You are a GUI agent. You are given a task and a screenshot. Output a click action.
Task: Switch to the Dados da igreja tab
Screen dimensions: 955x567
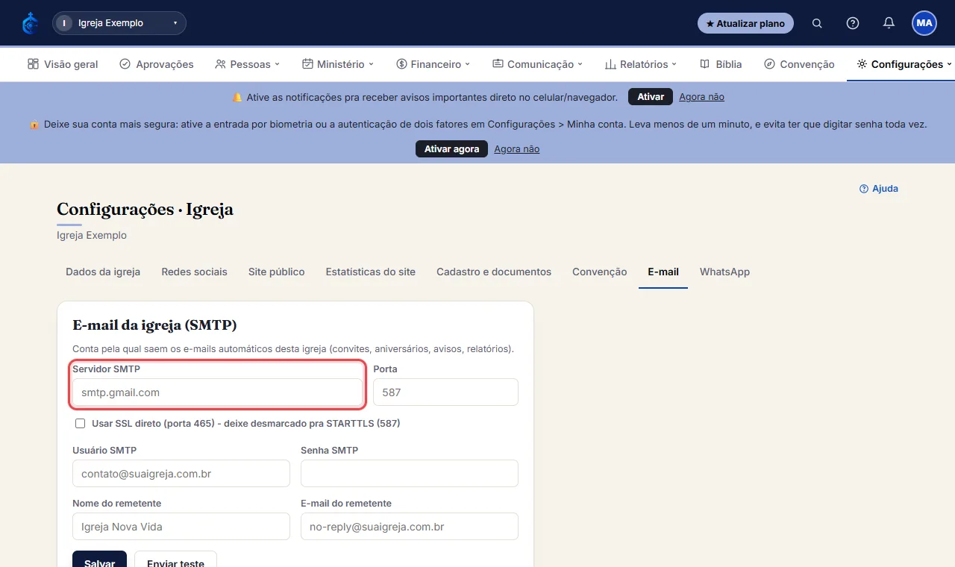103,272
